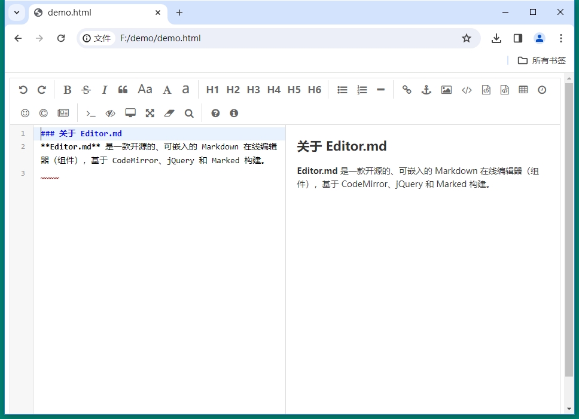
Task: Open Chrome three-dot menu
Action: click(560, 38)
